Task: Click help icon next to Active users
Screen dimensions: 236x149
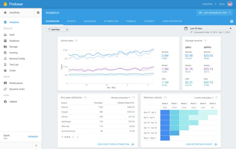Action: [77, 41]
